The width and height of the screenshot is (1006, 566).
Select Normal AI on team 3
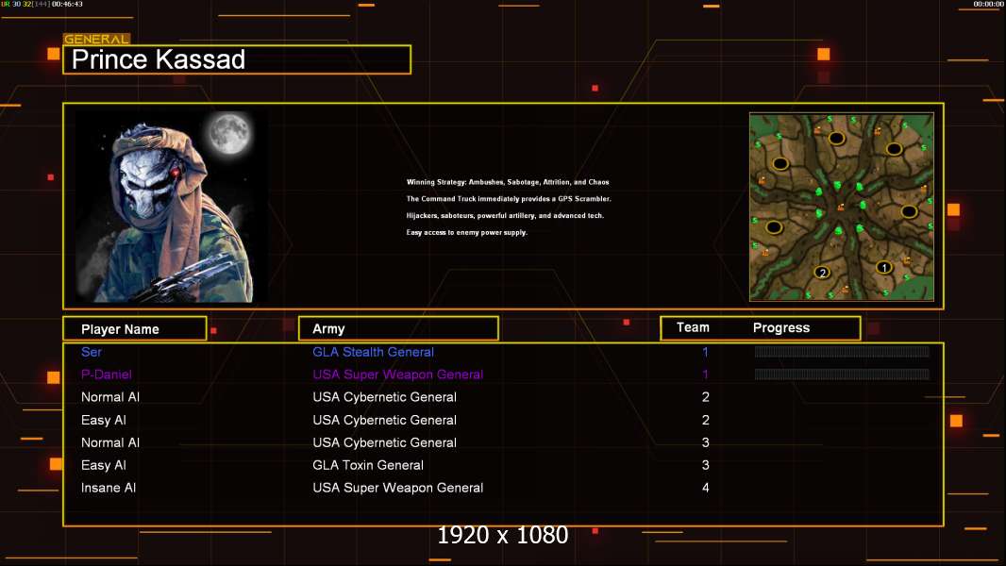(x=110, y=442)
